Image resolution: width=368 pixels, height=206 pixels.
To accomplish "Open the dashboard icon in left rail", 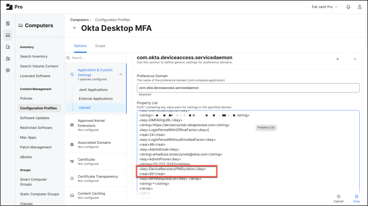I will point(8,24).
